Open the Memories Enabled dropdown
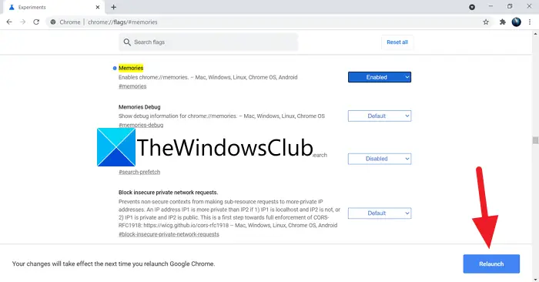Image resolution: width=539 pixels, height=282 pixels. point(379,77)
